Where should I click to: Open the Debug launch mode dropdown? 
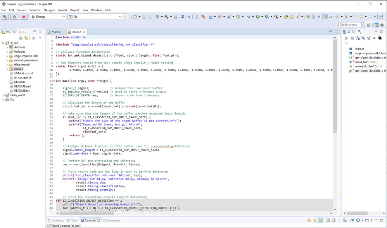tap(63, 17)
